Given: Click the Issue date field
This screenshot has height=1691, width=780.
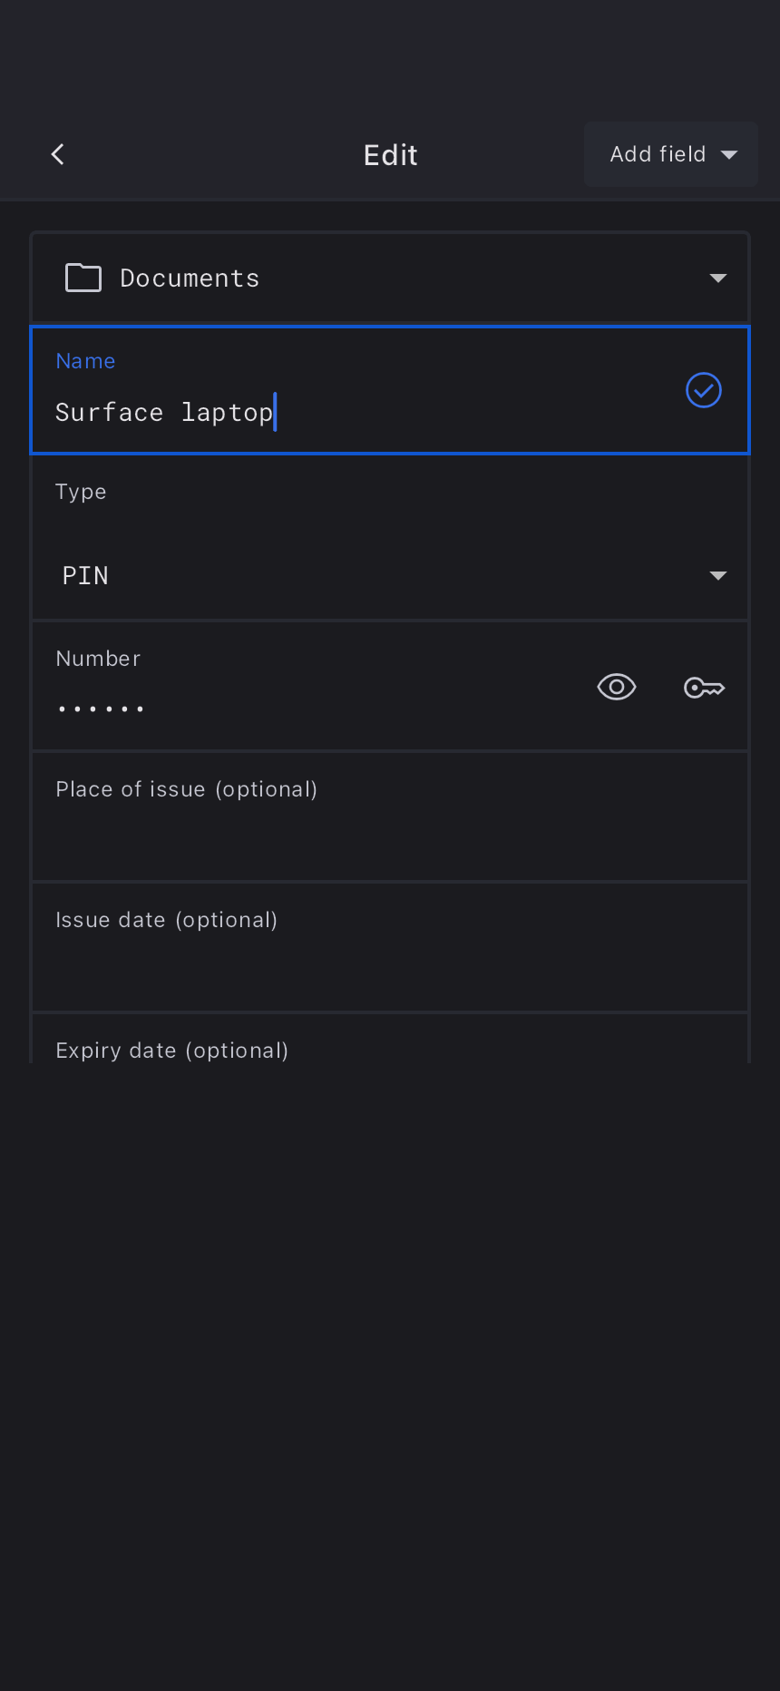Looking at the screenshot, I should point(390,947).
